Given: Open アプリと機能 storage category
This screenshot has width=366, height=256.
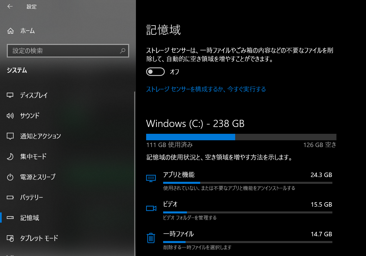Looking at the screenshot, I should (x=239, y=181).
